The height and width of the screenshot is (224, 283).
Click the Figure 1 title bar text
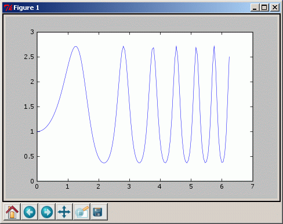[26, 8]
